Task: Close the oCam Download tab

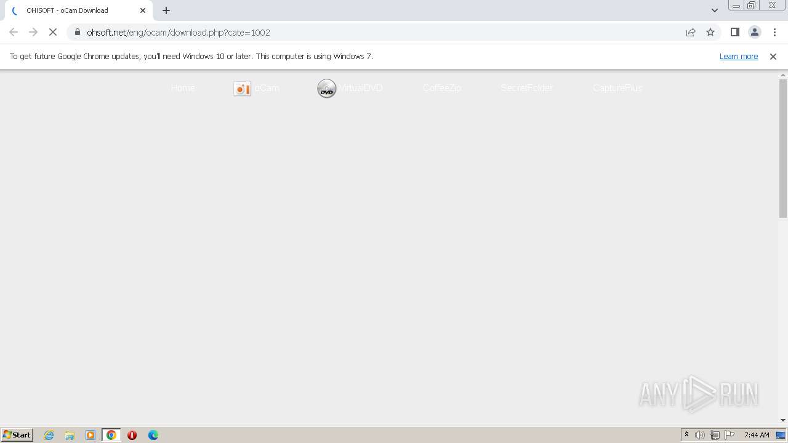Action: click(143, 10)
